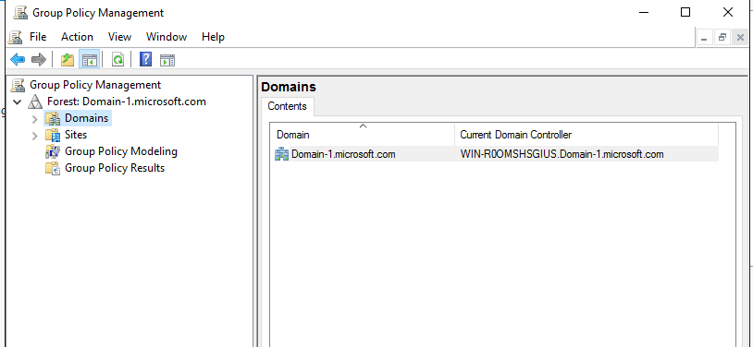Click WIN-R0OMSHSGIUS.Domain-1.microsoft.com controller cell

(562, 154)
